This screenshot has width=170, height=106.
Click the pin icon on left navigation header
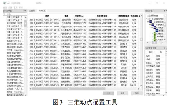tap(24, 11)
